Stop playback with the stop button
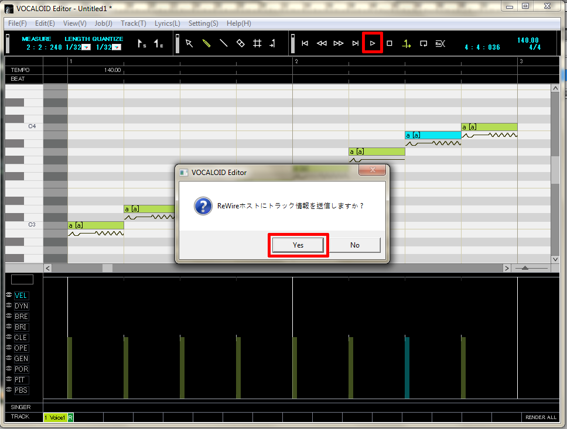 click(390, 43)
